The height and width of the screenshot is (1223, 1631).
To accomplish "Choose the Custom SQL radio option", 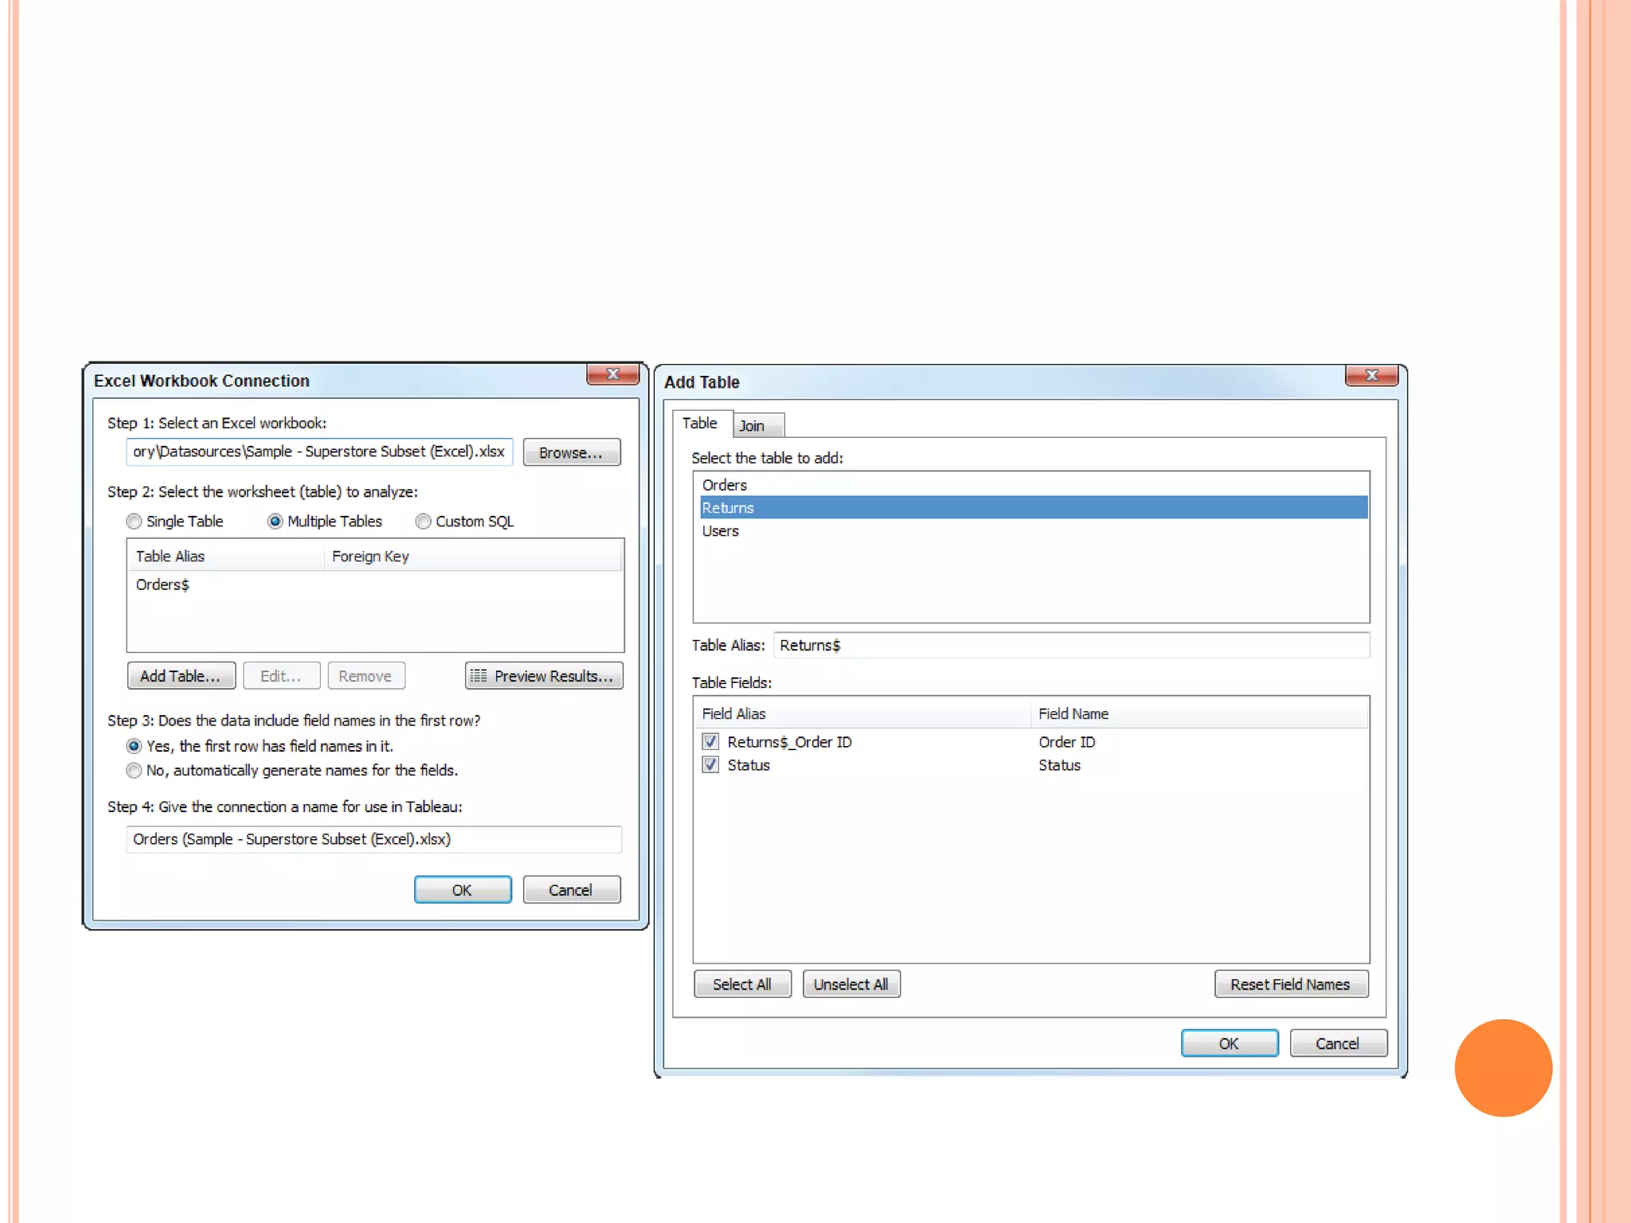I will pyautogui.click(x=424, y=522).
